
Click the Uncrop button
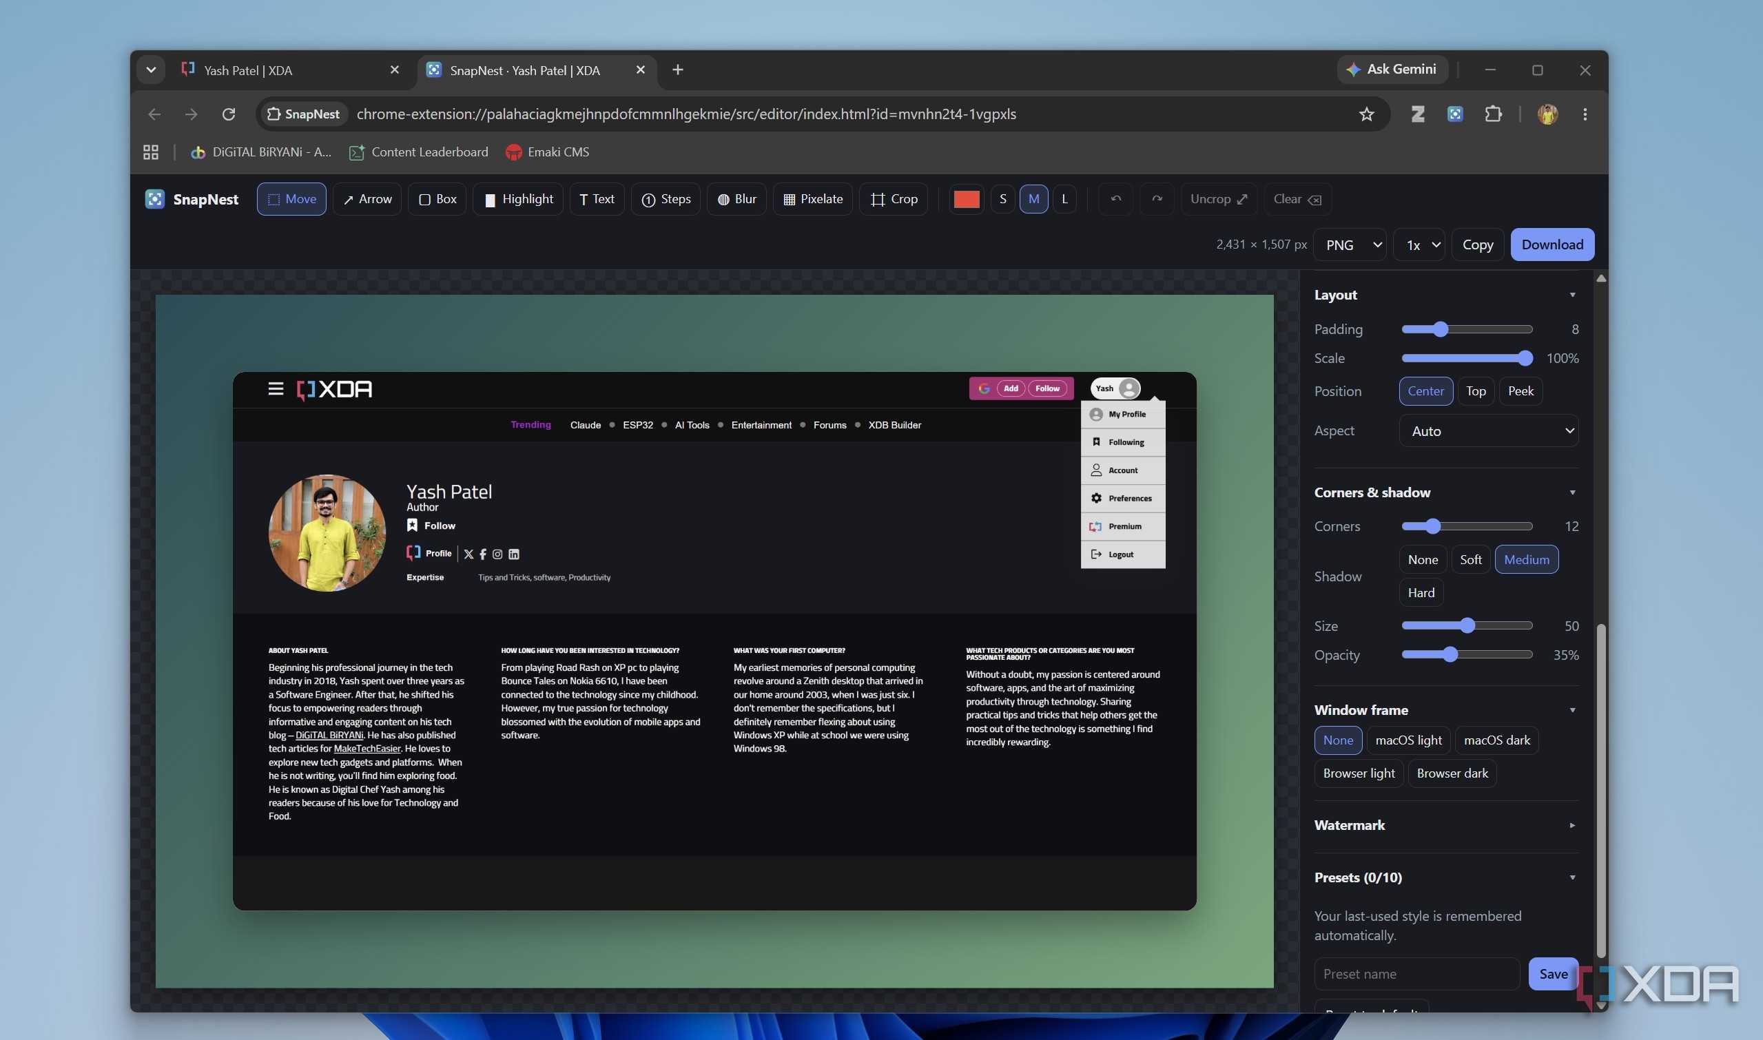(1218, 199)
